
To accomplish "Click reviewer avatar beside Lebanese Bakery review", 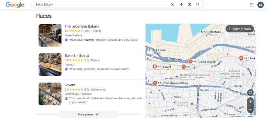I will (x=66, y=40).
